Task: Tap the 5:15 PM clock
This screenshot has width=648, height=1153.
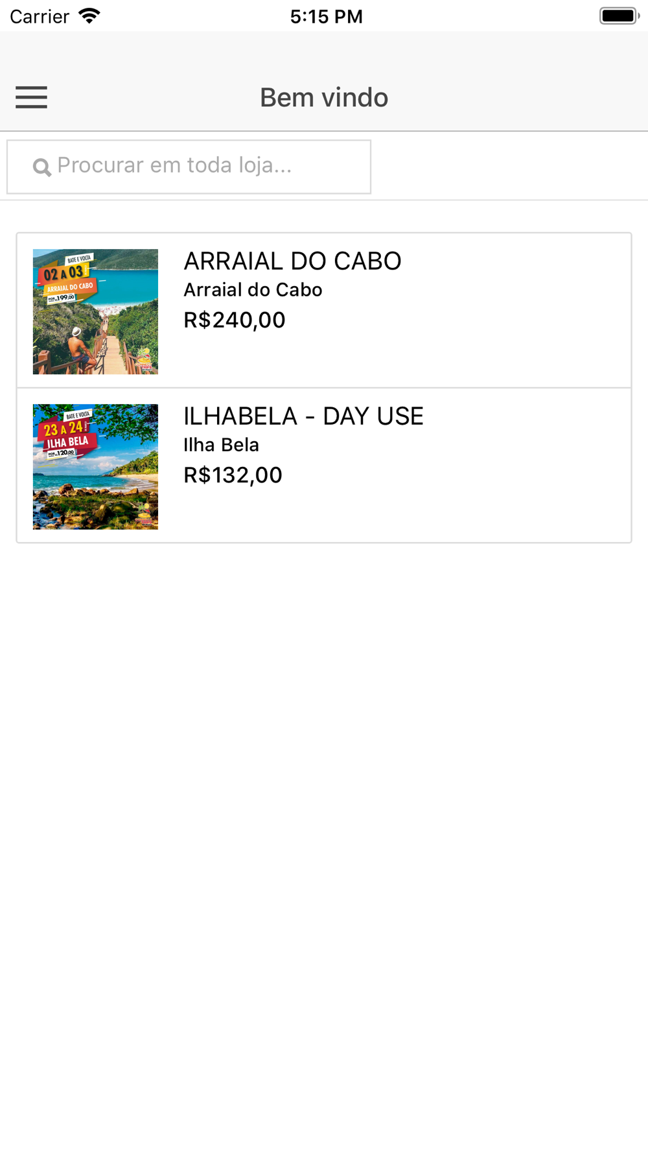Action: pyautogui.click(x=326, y=16)
